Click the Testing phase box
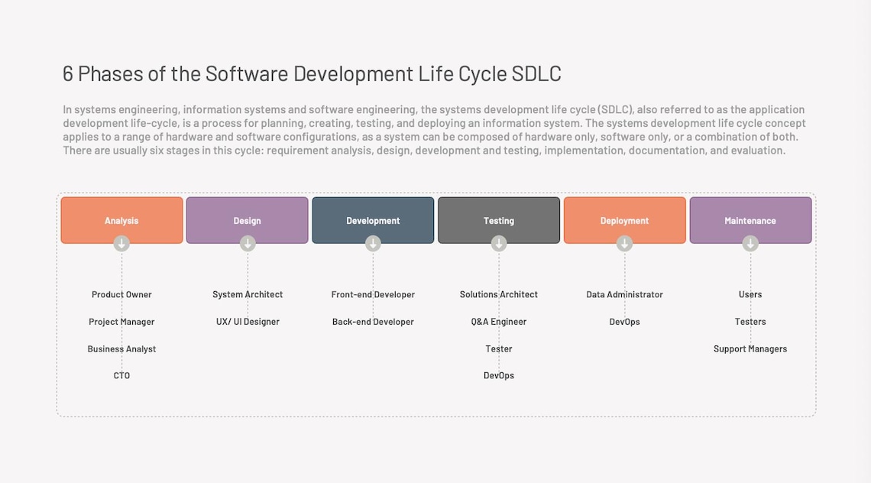This screenshot has width=871, height=483. [499, 220]
